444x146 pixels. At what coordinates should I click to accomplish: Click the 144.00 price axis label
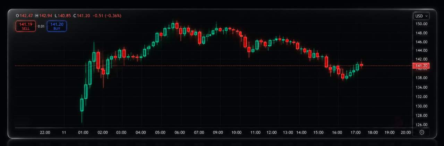(421, 51)
